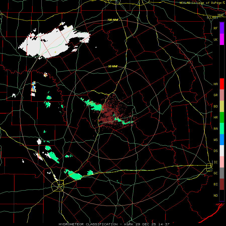This screenshot has height=226, width=226.
Task: Select the 'GR' legend label
Action: (x=216, y=95)
